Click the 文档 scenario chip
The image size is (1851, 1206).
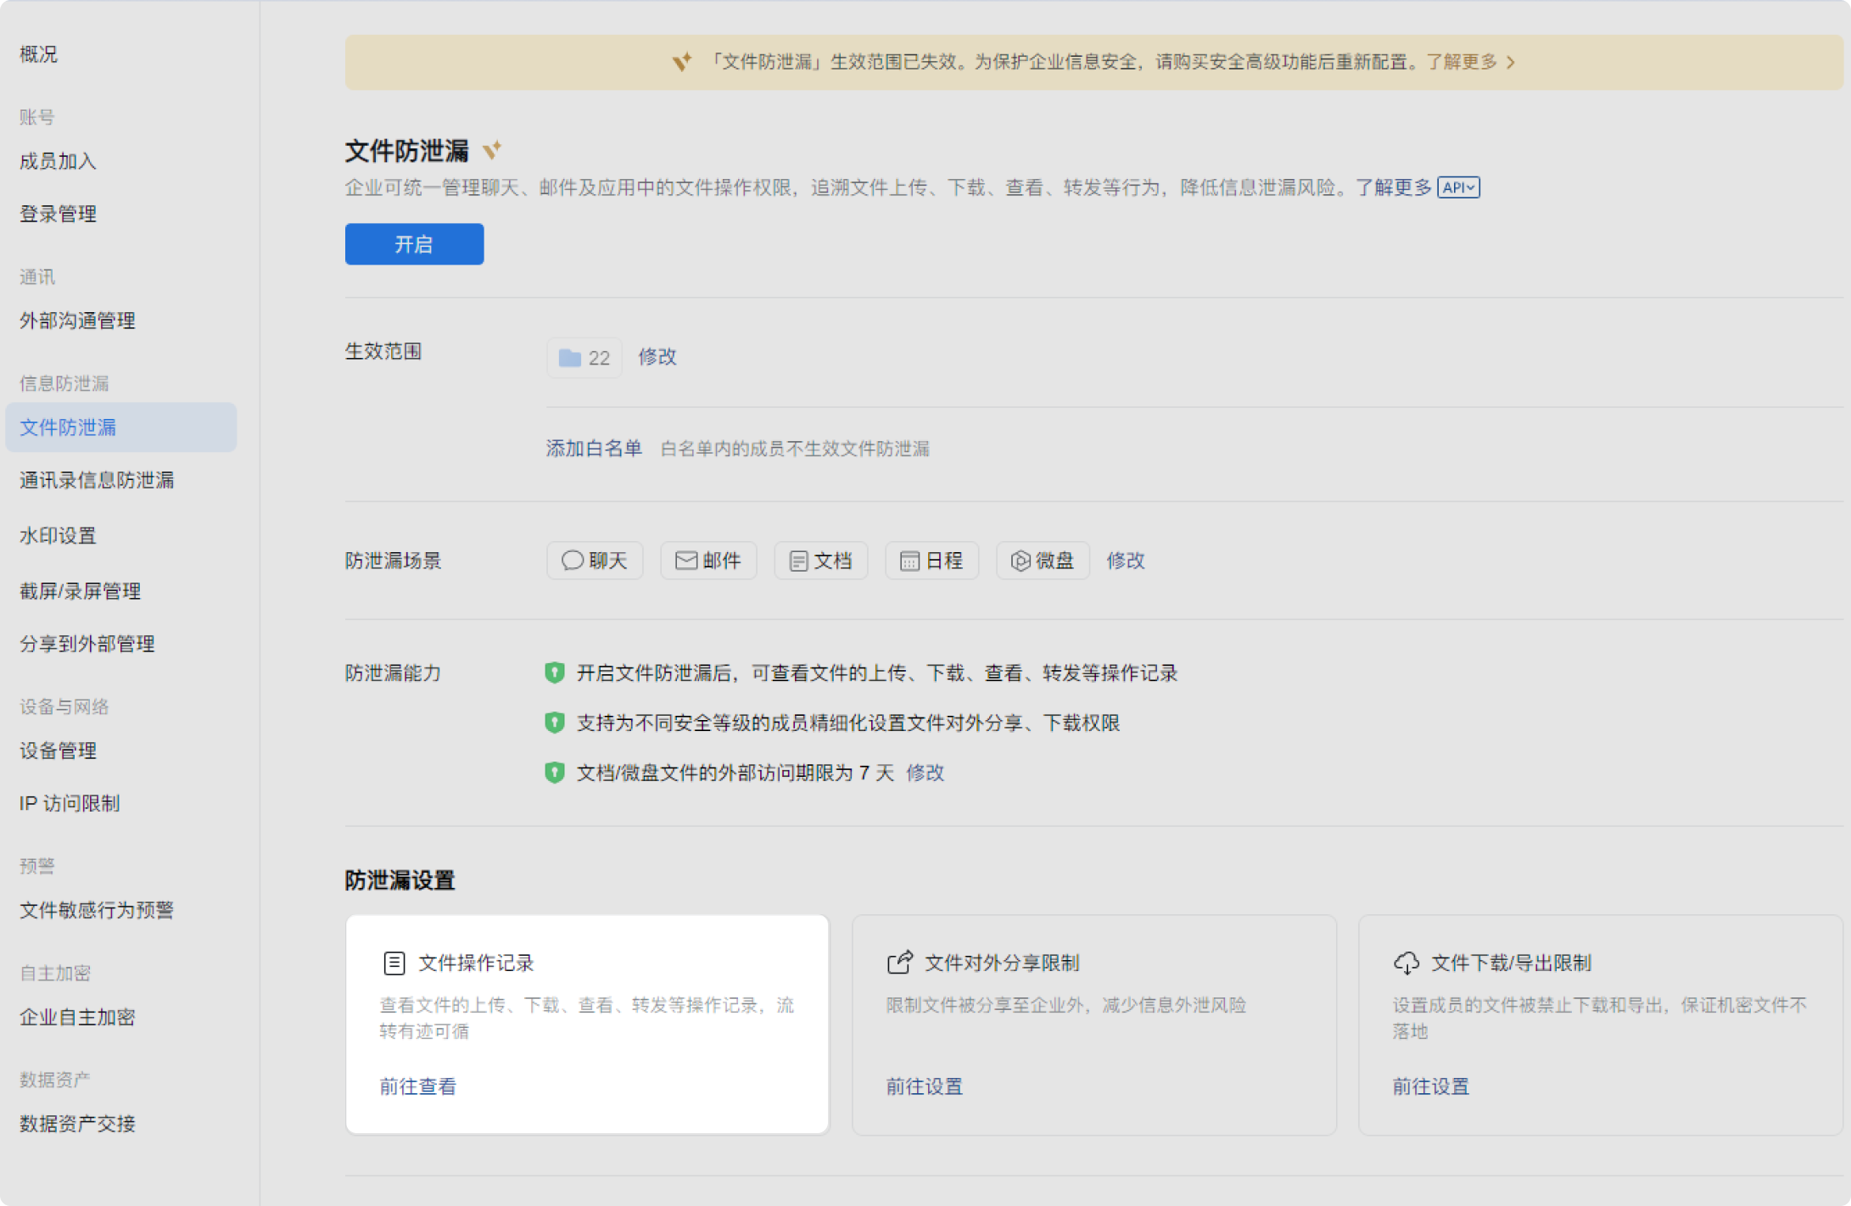821,561
